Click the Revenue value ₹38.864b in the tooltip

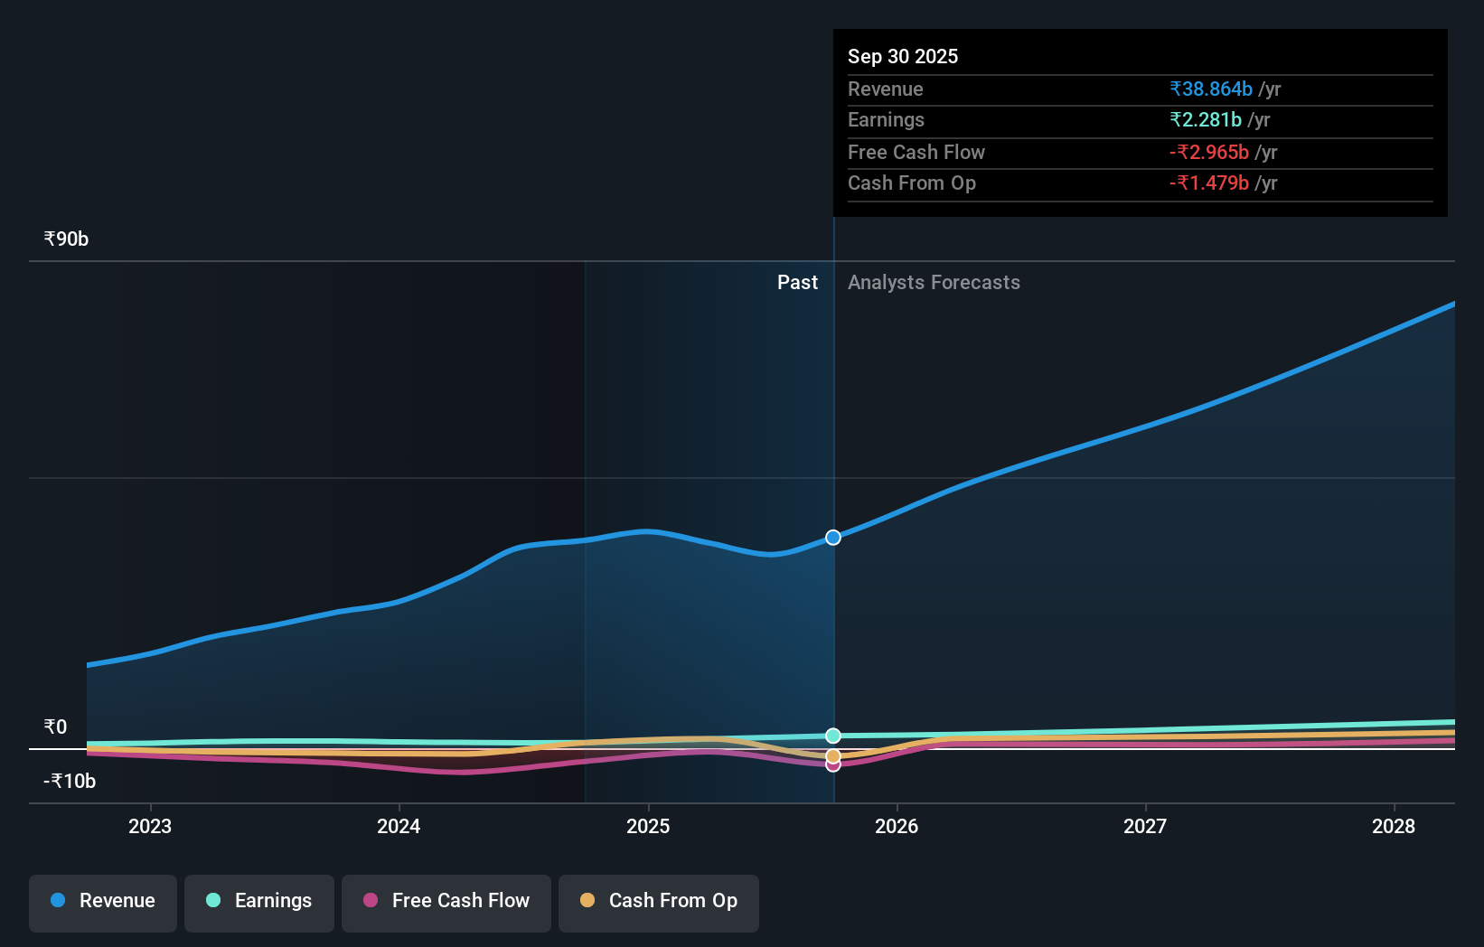coord(1211,89)
